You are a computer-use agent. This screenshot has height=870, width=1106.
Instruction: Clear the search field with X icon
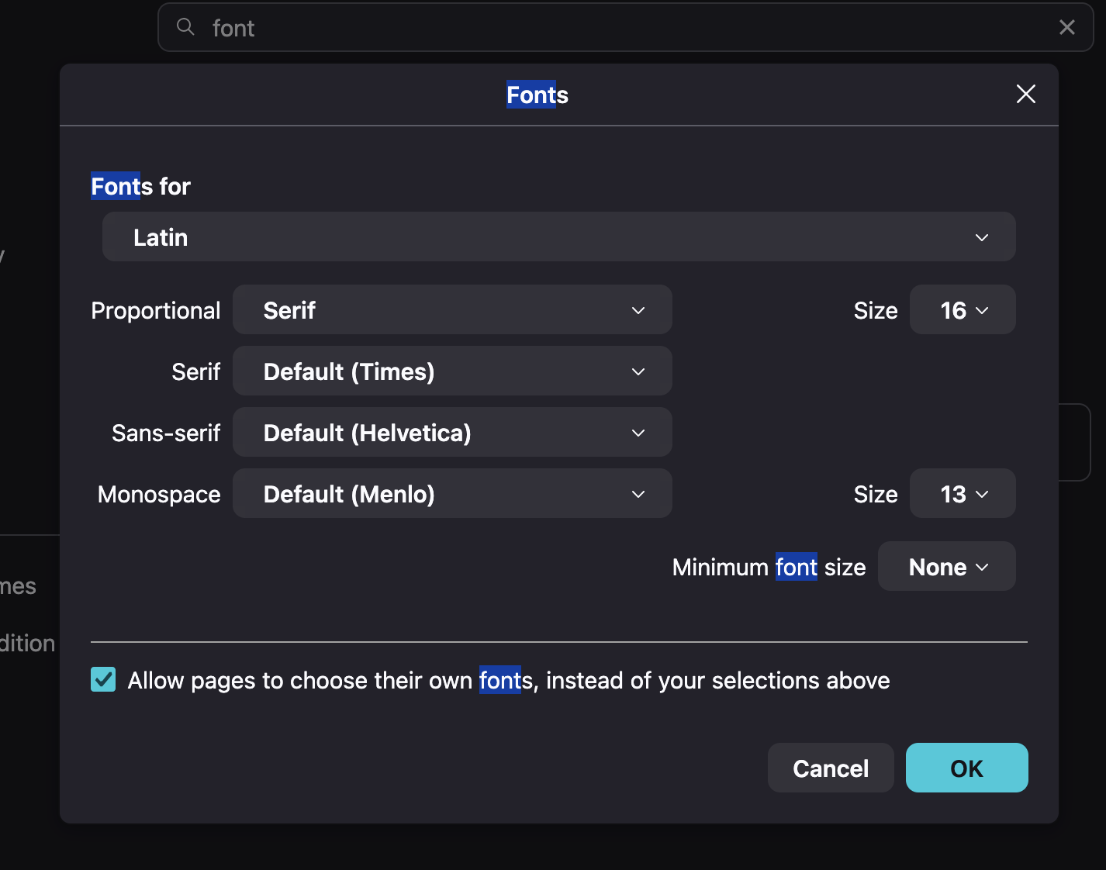1067,27
